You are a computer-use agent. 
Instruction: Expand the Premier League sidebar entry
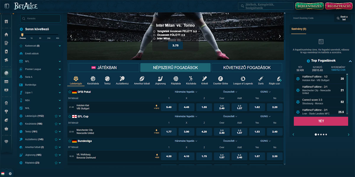click(60, 69)
